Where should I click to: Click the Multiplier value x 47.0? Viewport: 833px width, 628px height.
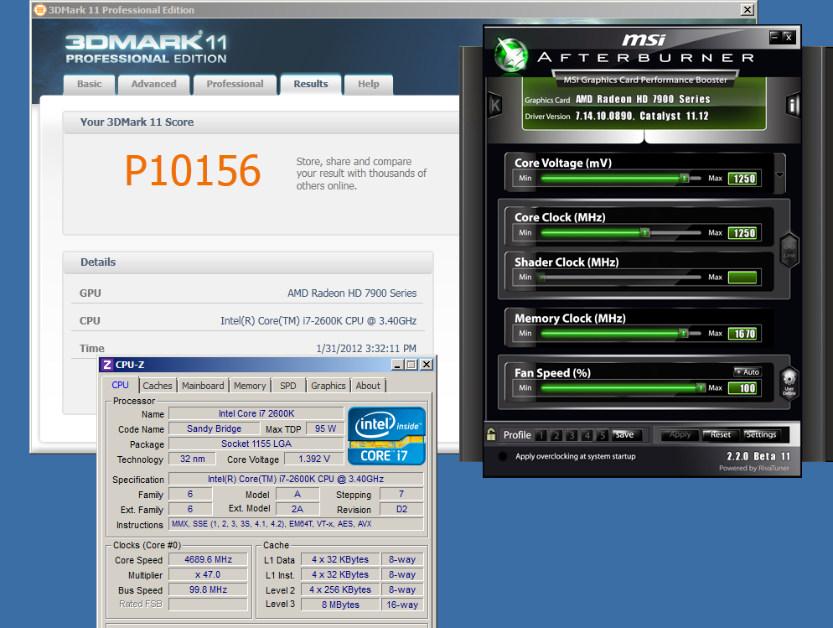tap(208, 575)
